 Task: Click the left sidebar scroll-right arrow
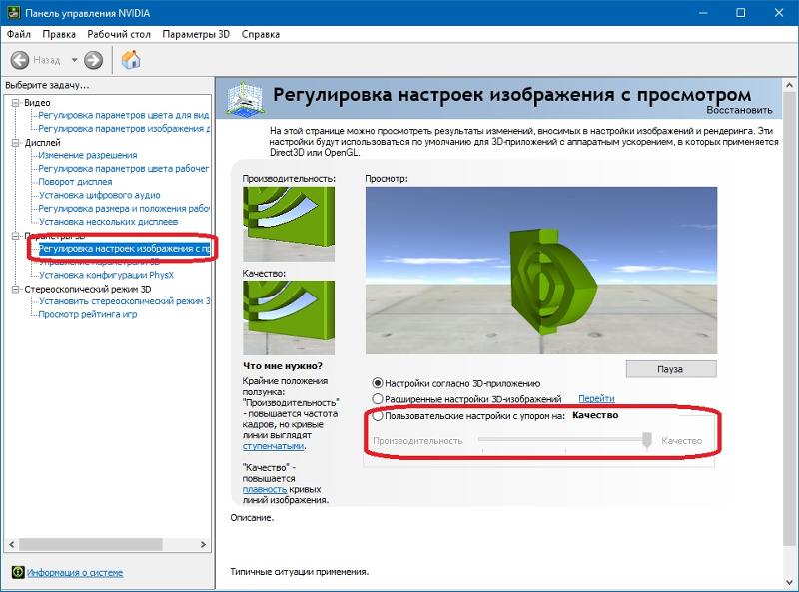203,545
